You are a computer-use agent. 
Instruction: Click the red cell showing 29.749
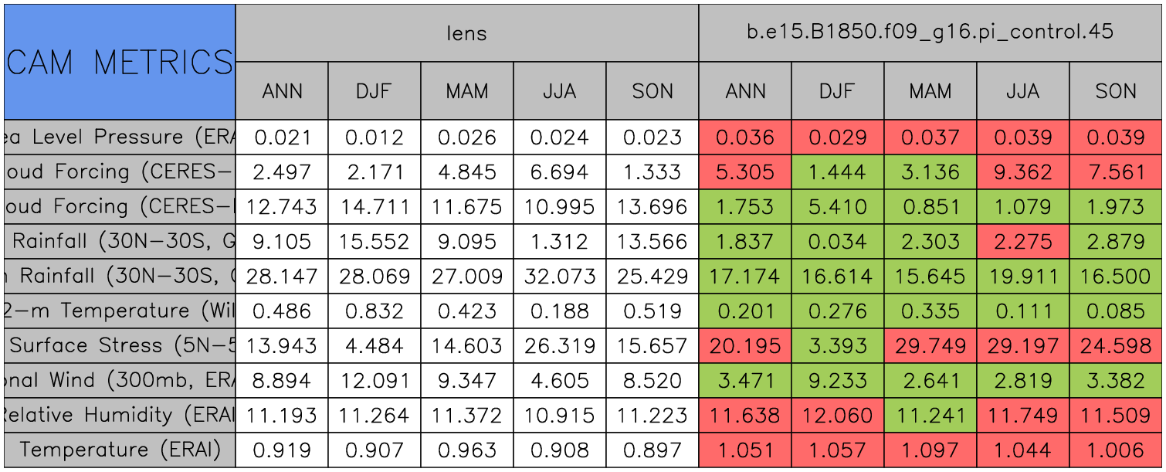point(930,345)
